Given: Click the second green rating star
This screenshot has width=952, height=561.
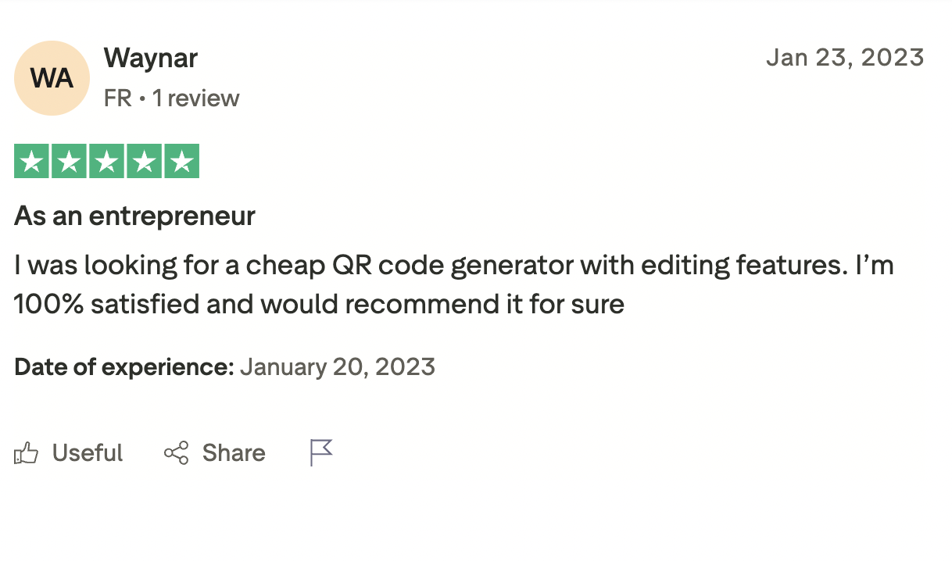Looking at the screenshot, I should coord(70,161).
